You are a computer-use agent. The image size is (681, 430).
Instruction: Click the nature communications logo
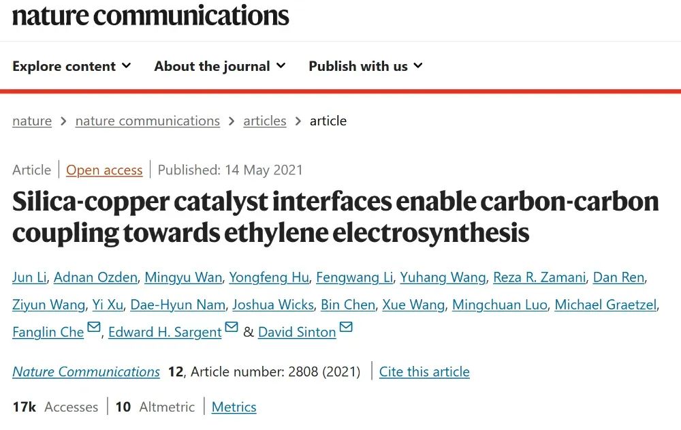pyautogui.click(x=151, y=16)
